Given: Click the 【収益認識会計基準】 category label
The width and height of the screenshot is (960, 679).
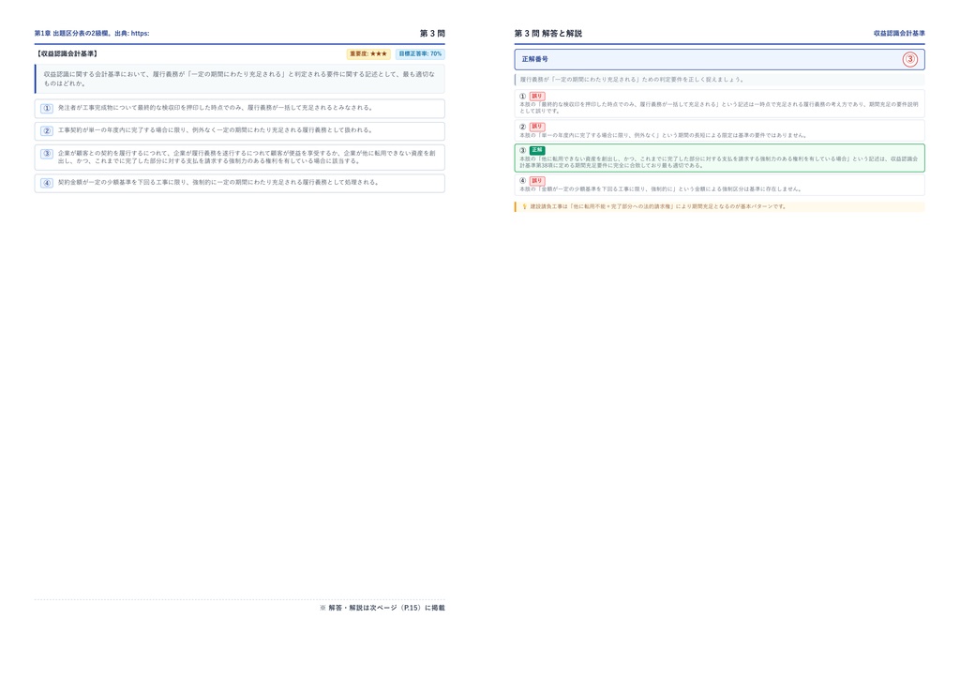Looking at the screenshot, I should tap(67, 53).
